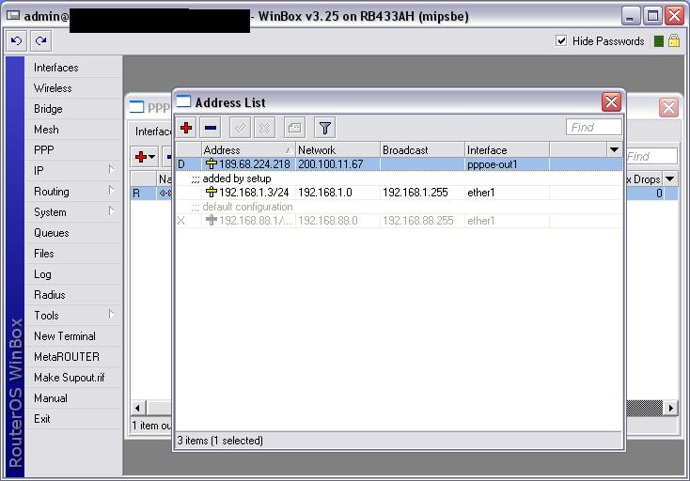This screenshot has width=690, height=481.
Task: Sort by the Network column header
Action: [x=337, y=150]
